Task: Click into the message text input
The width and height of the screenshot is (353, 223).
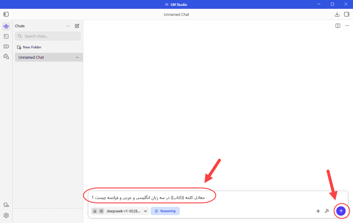Action: coord(218,197)
